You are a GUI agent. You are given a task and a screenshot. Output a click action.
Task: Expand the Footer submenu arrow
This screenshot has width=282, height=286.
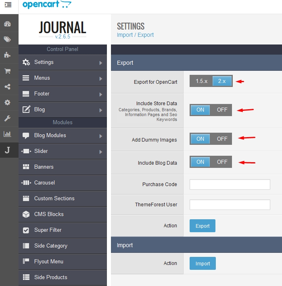(x=101, y=95)
